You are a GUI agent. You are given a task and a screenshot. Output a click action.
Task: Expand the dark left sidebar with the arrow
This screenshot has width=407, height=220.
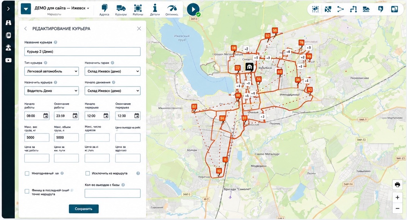(8, 9)
